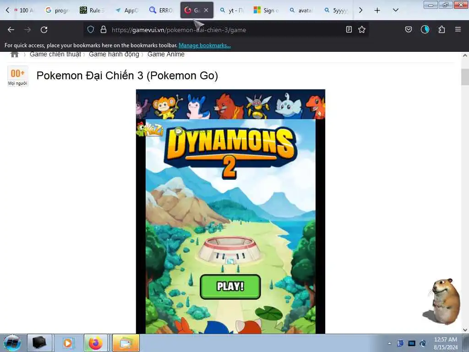Click the scrollbar down arrow
Viewport: 469px width, 352px height.
(x=465, y=330)
